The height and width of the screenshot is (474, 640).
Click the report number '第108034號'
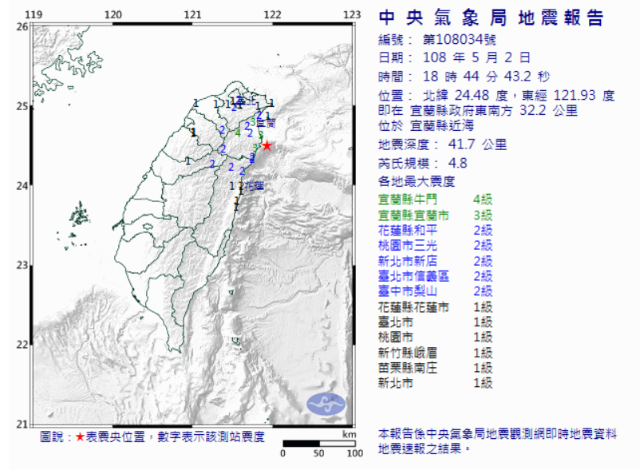pos(459,40)
